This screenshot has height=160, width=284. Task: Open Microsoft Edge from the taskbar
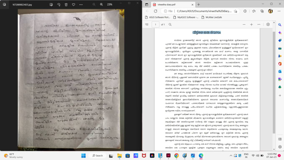pos(201,155)
